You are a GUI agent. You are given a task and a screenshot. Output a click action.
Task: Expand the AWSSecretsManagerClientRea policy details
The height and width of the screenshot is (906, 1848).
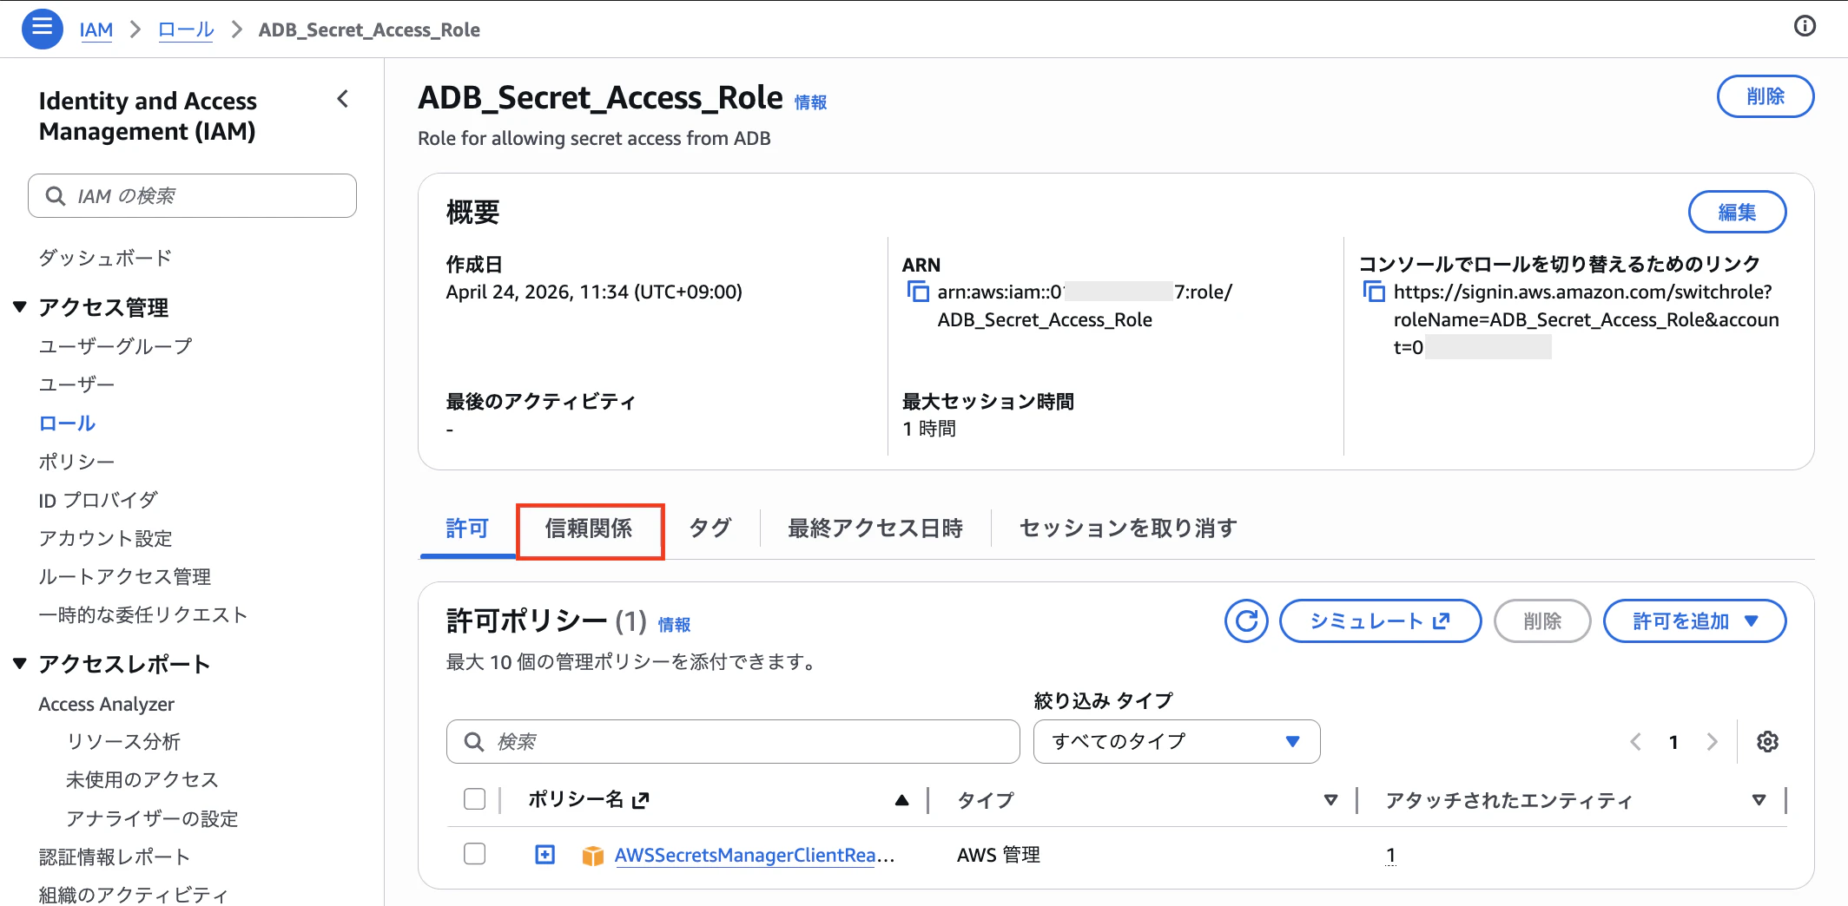(544, 854)
